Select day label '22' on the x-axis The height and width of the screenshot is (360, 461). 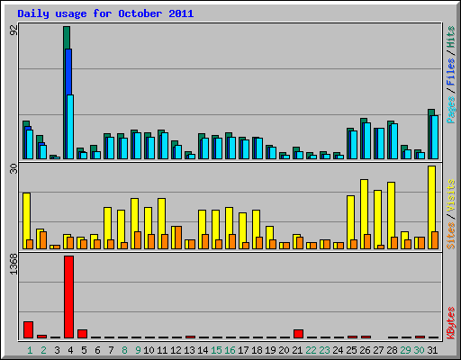pos(311,350)
